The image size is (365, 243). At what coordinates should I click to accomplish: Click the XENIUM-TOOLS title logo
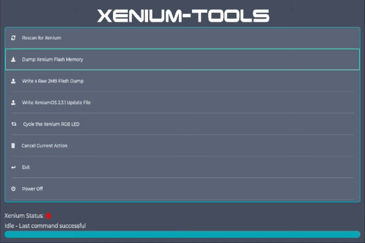point(183,16)
